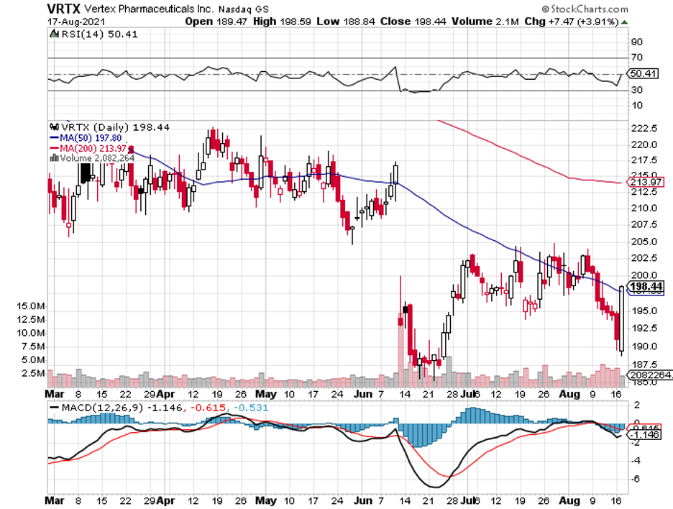
Task: Click the RSI indicator icon before RSI(14)
Action: pos(54,34)
